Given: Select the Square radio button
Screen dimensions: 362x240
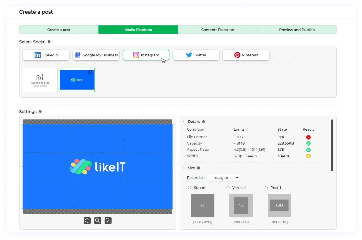Looking at the screenshot, I should tap(190, 188).
